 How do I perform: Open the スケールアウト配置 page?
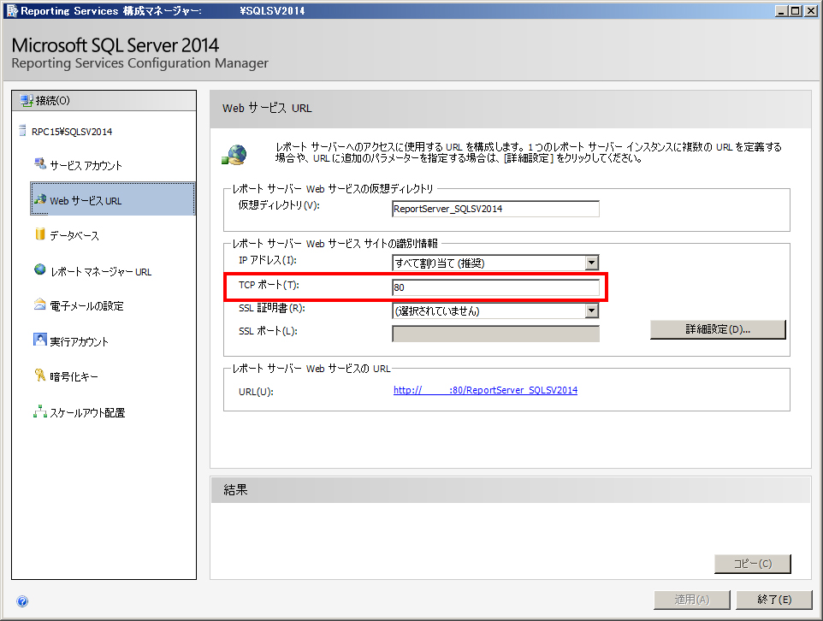tap(87, 413)
